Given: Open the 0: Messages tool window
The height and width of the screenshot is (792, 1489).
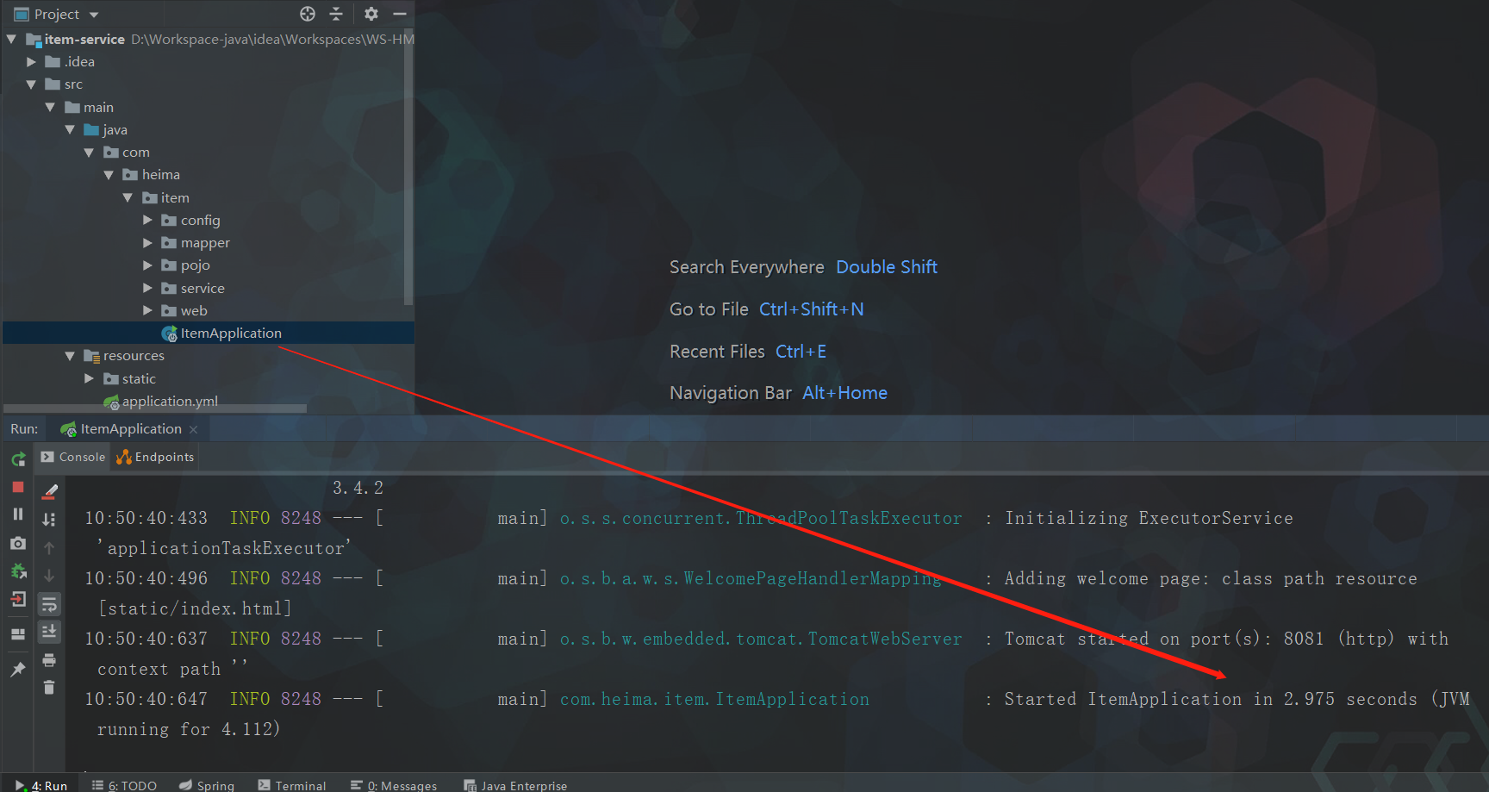Looking at the screenshot, I should pos(394,785).
